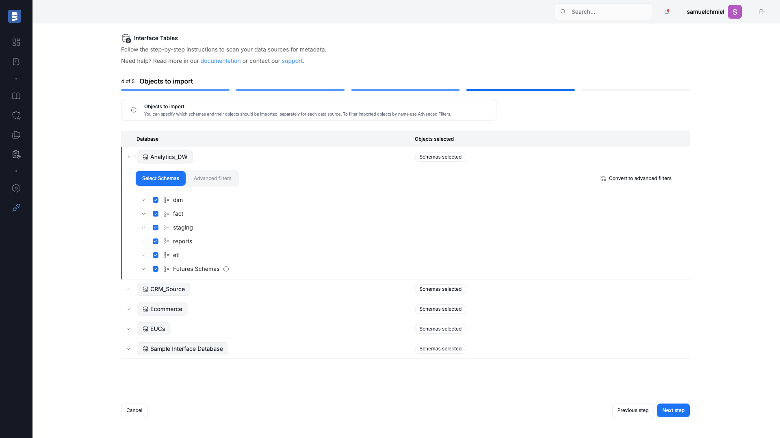This screenshot has width=780, height=438.
Task: Expand the Futures Schemas chevron
Action: pos(143,269)
